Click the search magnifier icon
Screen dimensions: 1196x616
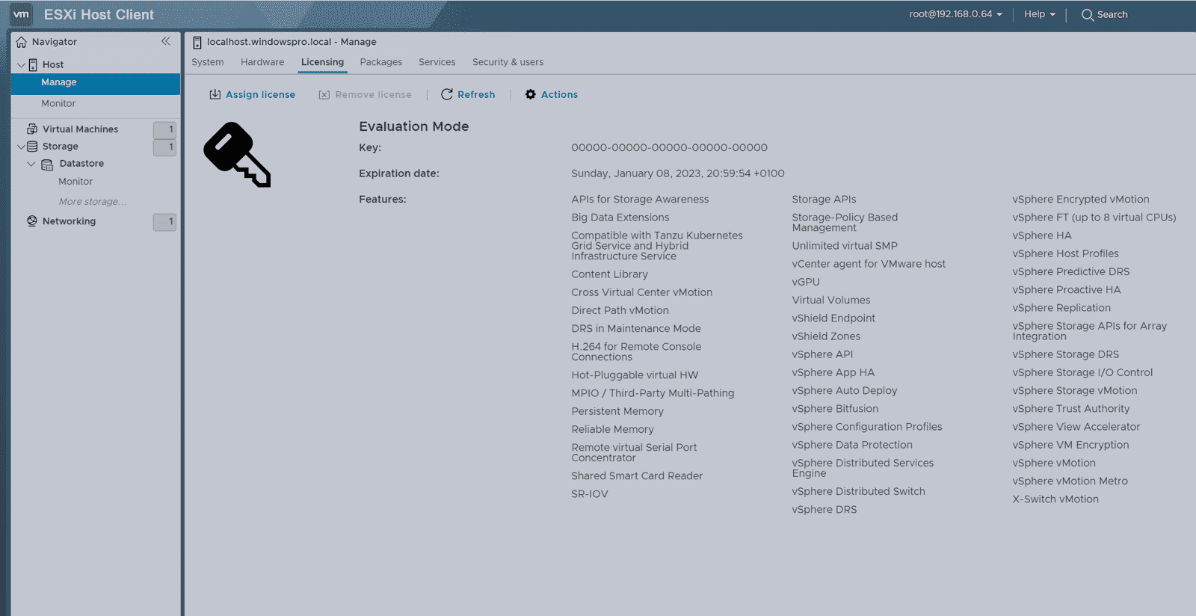pos(1088,15)
